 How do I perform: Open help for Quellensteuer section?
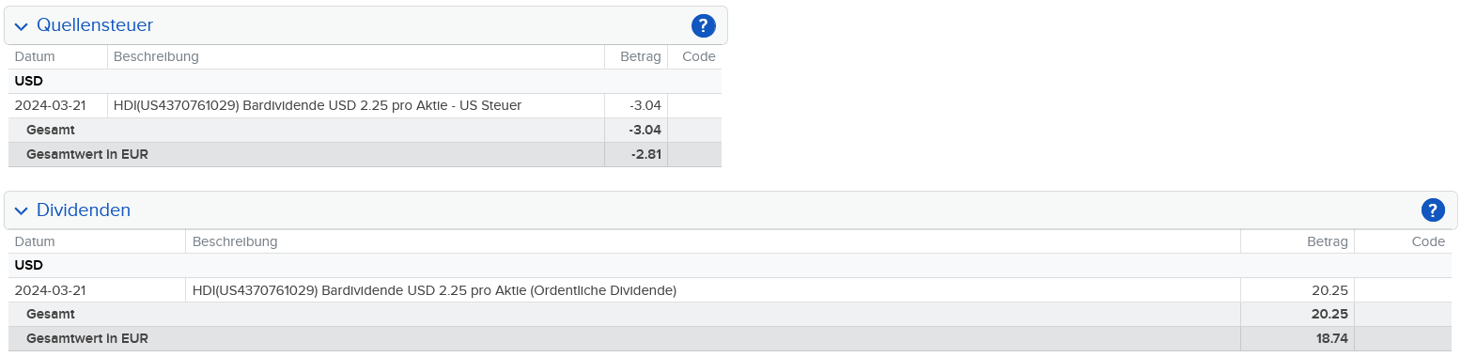click(703, 25)
